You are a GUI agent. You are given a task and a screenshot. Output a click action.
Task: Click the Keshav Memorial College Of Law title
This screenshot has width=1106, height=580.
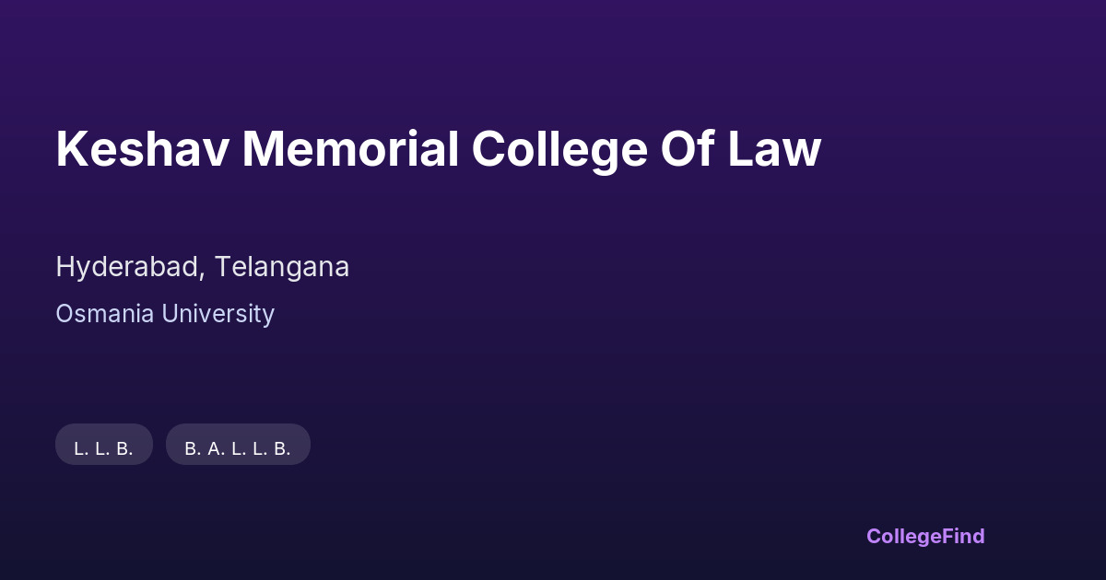click(x=438, y=149)
